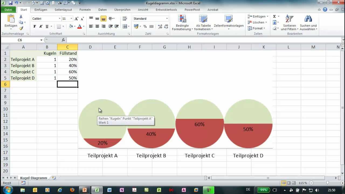Open the Zellenformatvorlagen dropdown
The height and width of the screenshot is (194, 345).
[x=229, y=23]
